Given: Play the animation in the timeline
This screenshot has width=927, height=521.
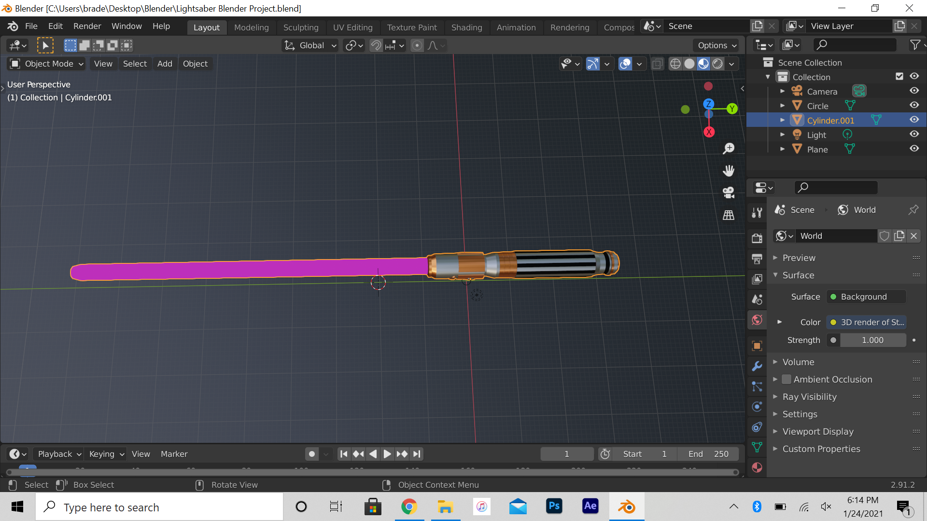Looking at the screenshot, I should (387, 454).
